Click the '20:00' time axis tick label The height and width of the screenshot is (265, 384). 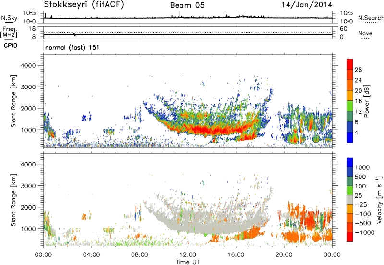click(284, 255)
